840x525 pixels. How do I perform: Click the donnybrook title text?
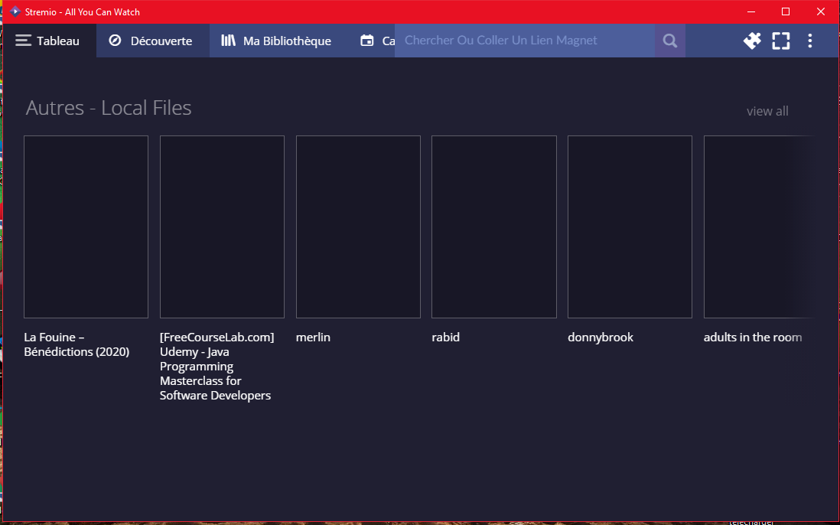(601, 337)
